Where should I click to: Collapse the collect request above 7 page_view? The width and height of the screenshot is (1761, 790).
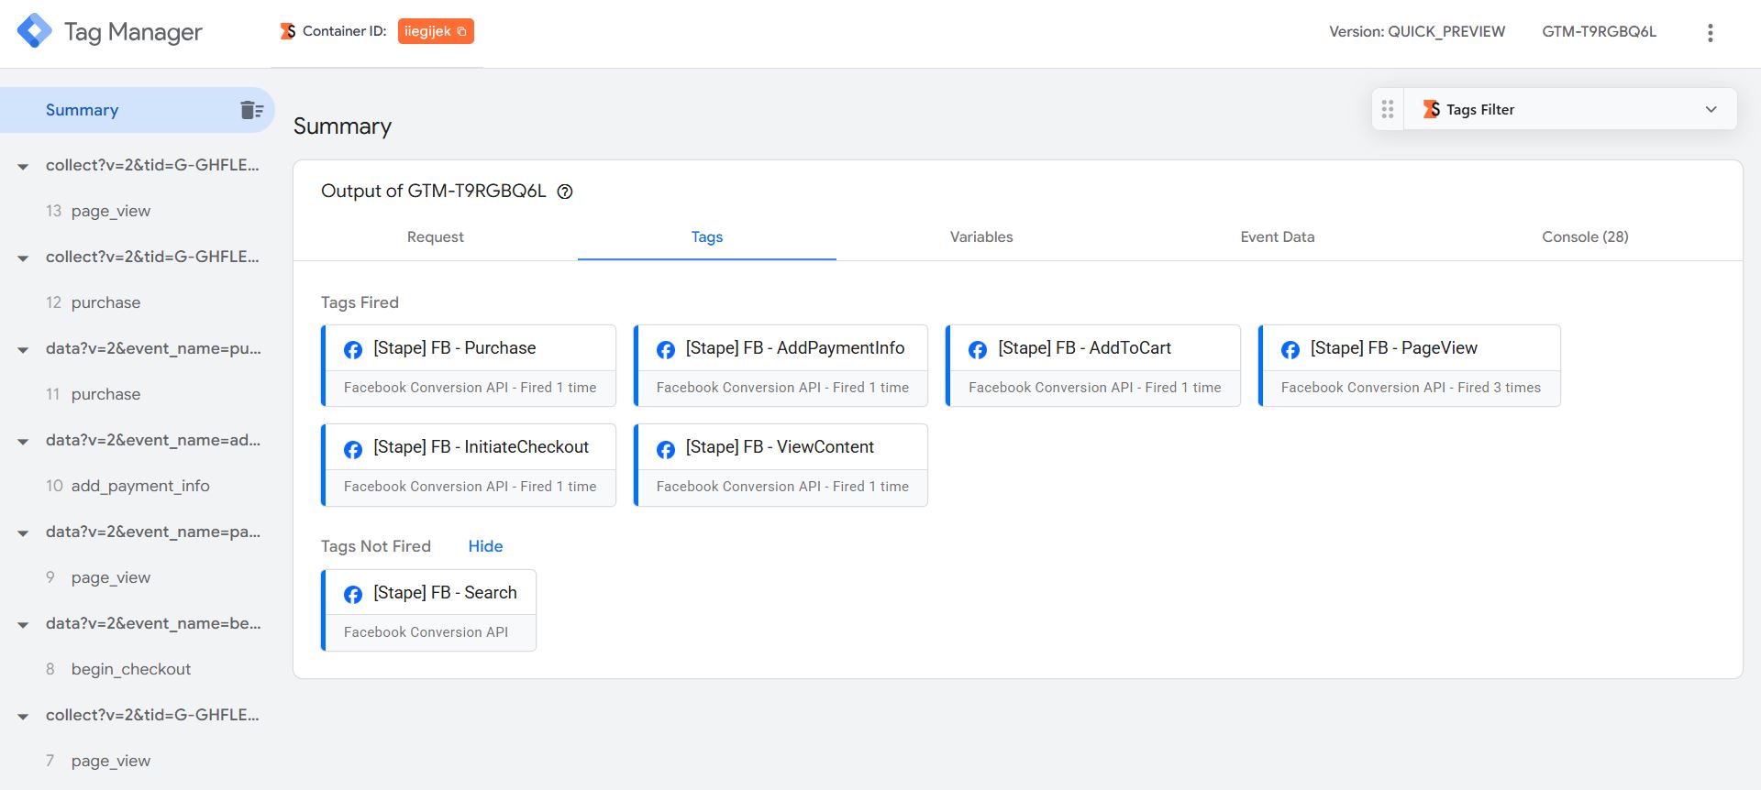click(23, 717)
